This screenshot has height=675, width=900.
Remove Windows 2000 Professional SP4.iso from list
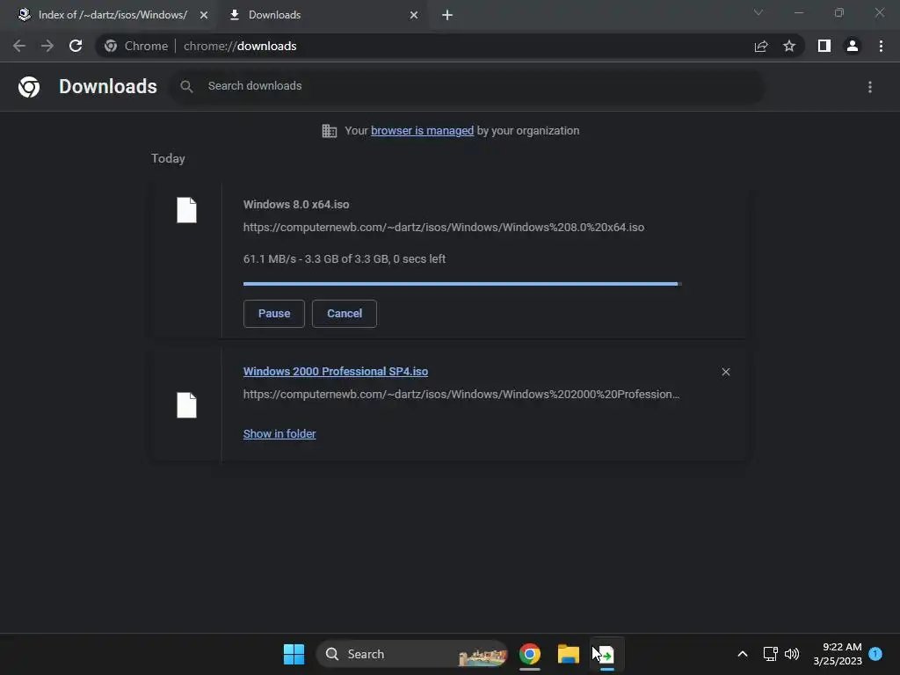pyautogui.click(x=725, y=372)
